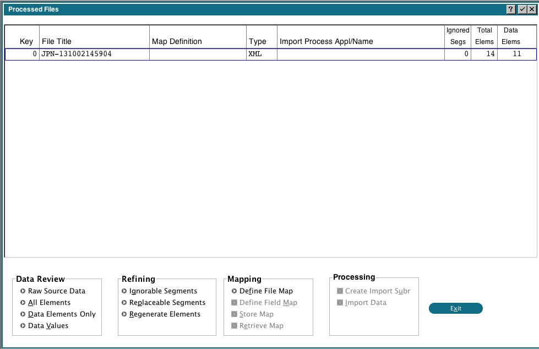Click the Import Process Appl/Name header
Screen dimensions: 539x349
pyautogui.click(x=326, y=41)
